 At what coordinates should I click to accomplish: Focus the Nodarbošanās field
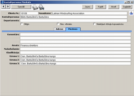click(x=76, y=49)
